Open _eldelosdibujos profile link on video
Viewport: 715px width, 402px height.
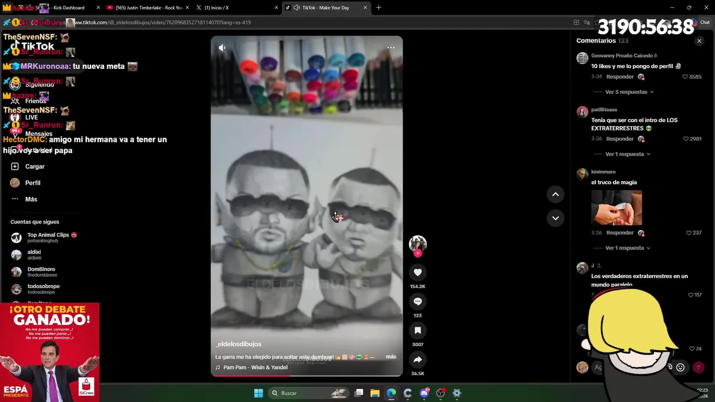pyautogui.click(x=239, y=344)
